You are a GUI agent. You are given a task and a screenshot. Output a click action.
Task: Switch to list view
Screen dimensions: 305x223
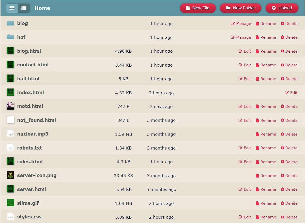click(24, 8)
